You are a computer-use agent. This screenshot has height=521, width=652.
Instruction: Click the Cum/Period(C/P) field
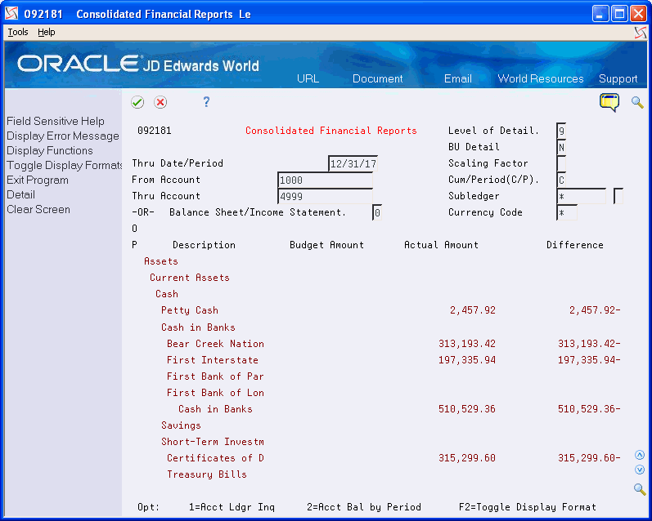(x=561, y=180)
